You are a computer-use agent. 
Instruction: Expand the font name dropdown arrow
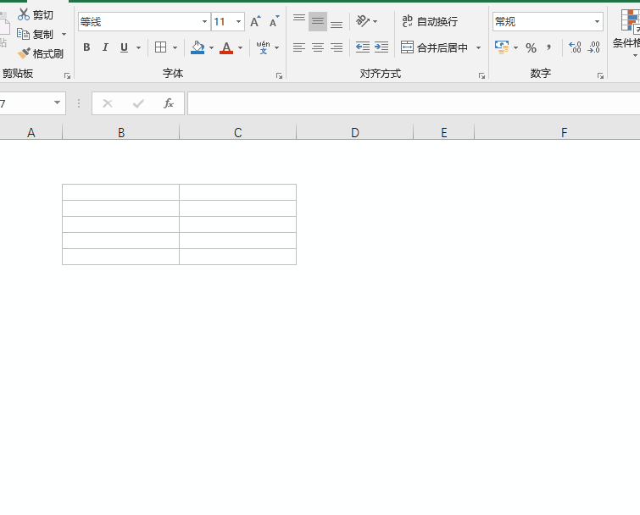(205, 22)
